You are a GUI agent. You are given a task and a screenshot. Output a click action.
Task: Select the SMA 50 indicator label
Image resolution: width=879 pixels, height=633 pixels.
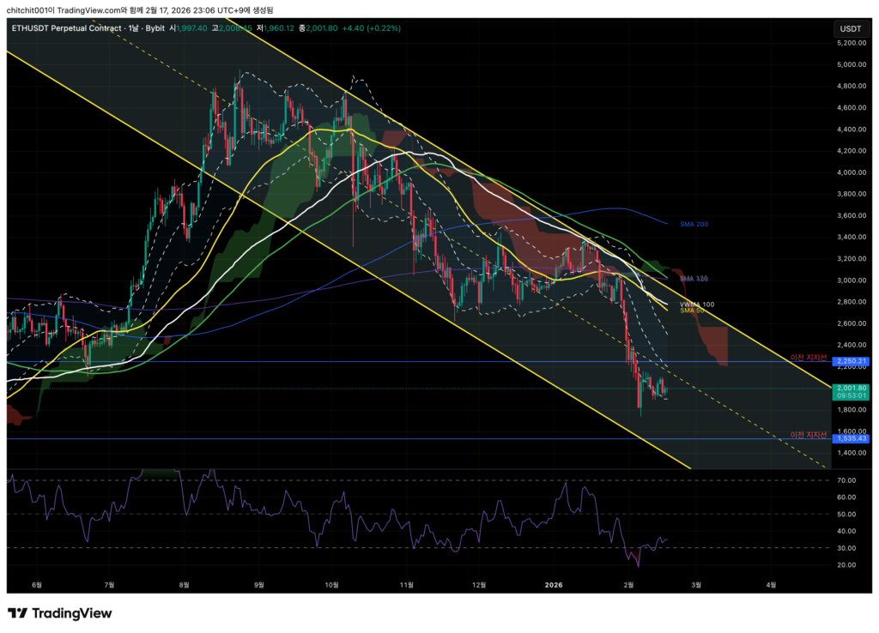tap(693, 310)
